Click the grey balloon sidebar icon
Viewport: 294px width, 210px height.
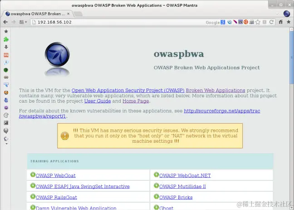pyautogui.click(x=6, y=131)
